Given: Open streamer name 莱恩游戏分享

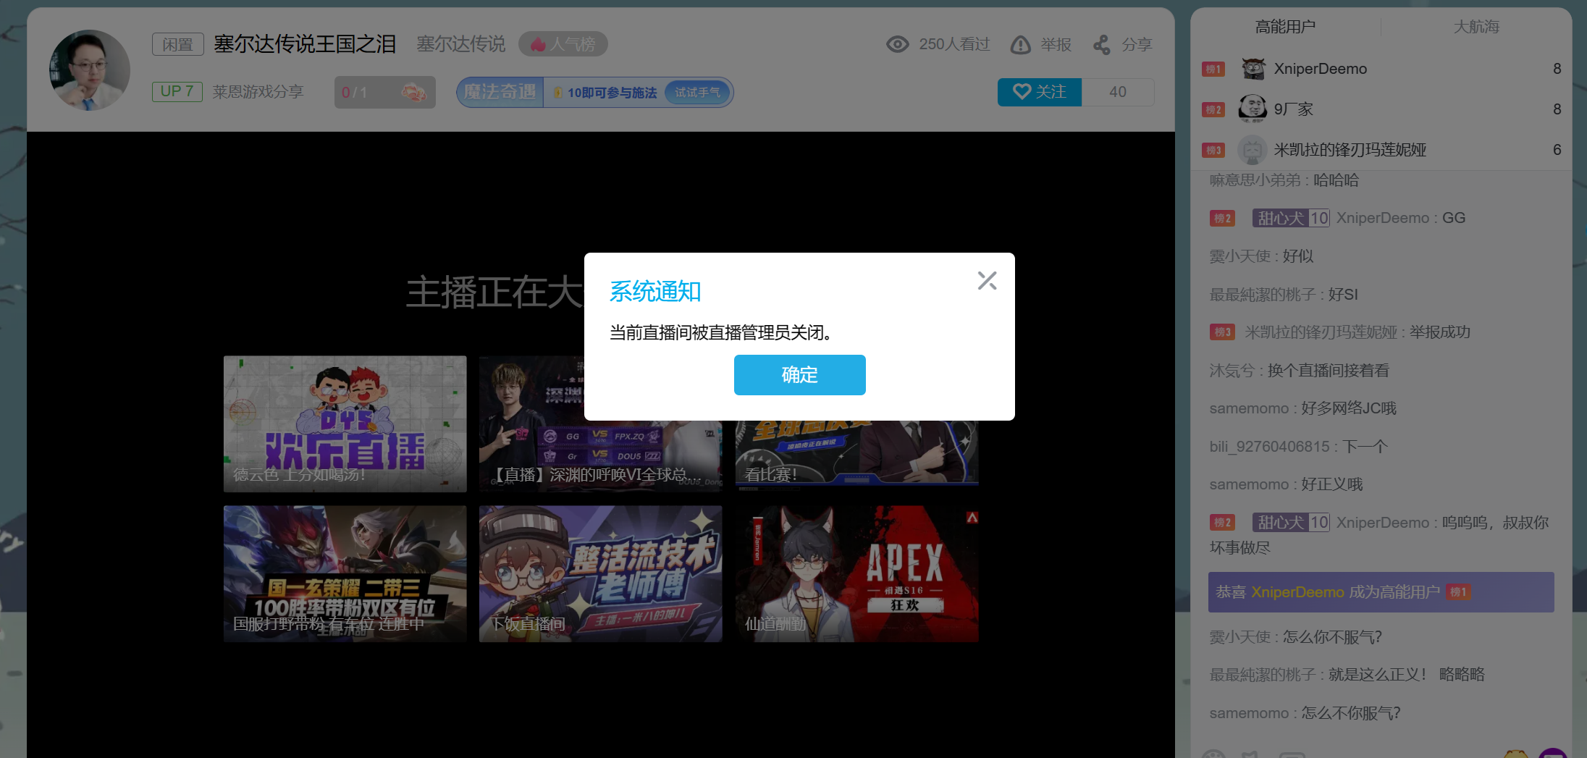Looking at the screenshot, I should click(x=258, y=92).
